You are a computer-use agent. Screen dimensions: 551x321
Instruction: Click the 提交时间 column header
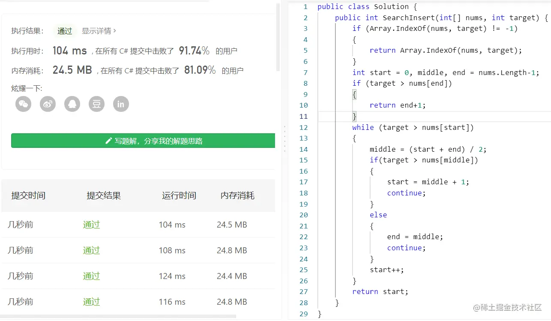pyautogui.click(x=28, y=195)
